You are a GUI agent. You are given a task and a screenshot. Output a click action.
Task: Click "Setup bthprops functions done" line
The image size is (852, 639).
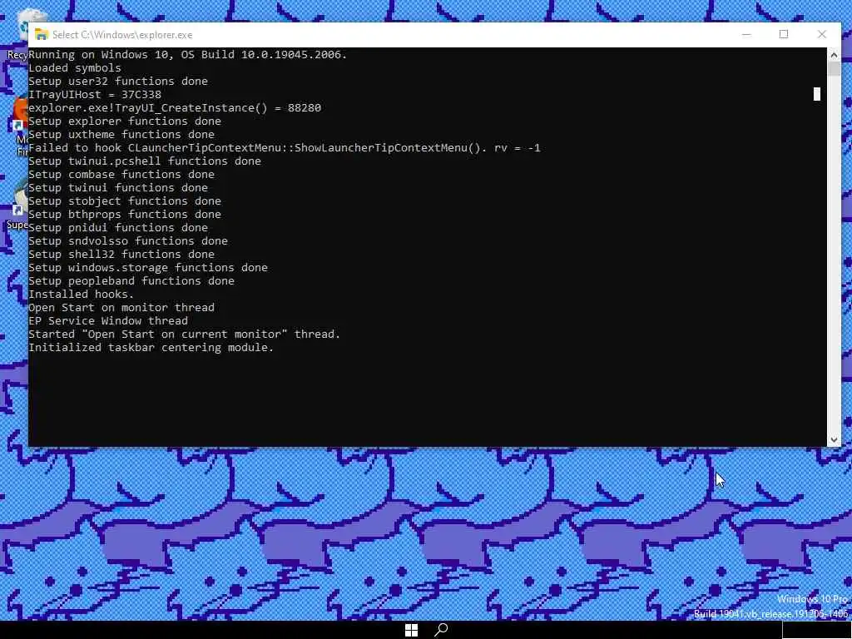coord(125,214)
